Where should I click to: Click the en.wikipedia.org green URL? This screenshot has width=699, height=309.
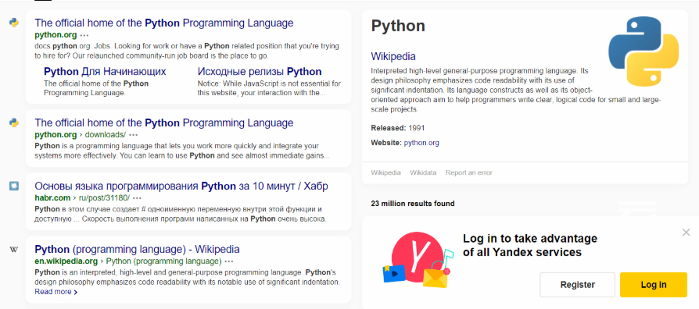(x=66, y=261)
